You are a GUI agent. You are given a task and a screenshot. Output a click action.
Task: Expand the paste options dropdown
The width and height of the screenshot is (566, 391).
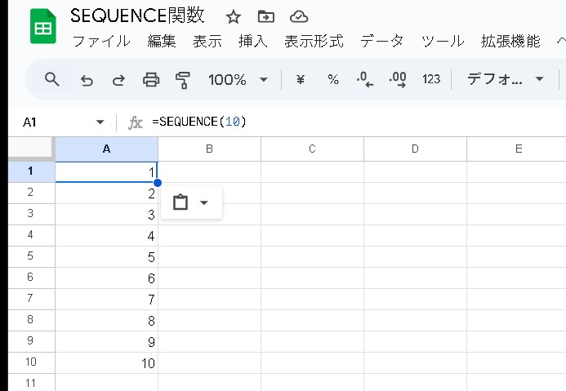[x=204, y=202]
